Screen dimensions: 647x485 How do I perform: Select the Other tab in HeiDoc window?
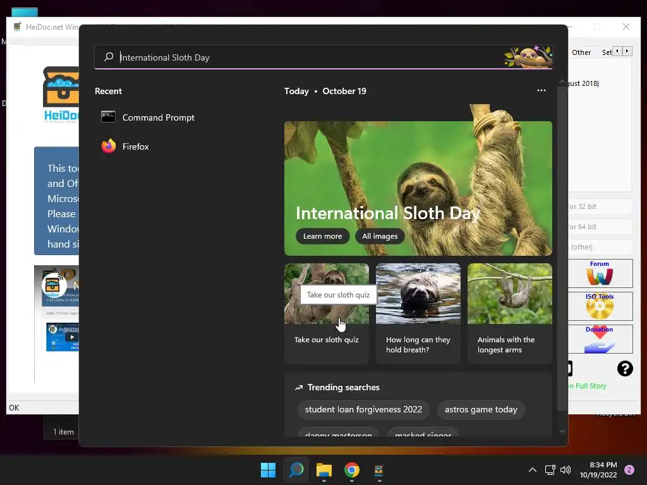coord(581,52)
